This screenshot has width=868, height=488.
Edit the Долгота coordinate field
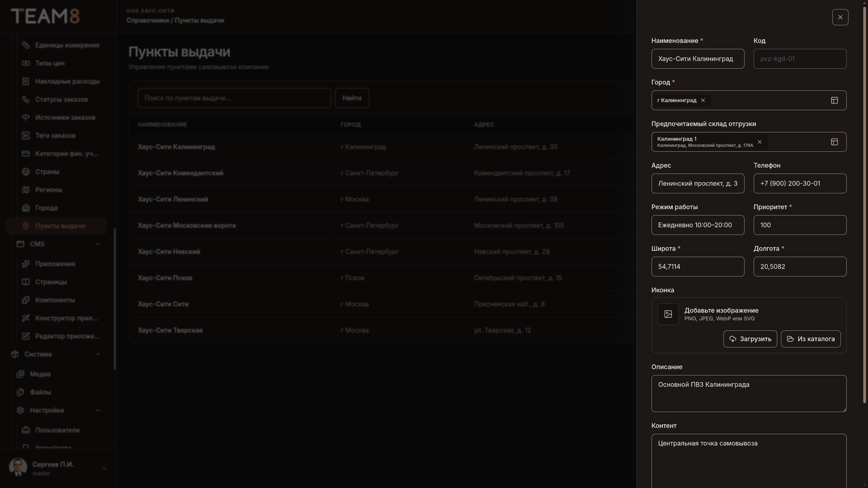tap(800, 267)
